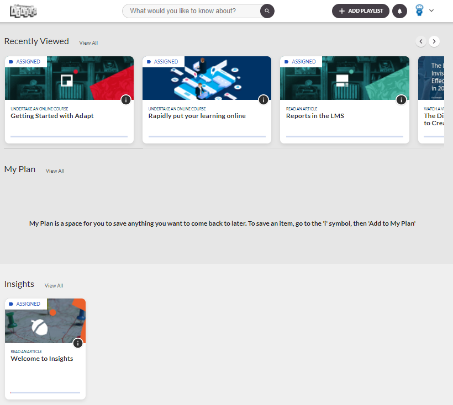
Task: Open info icon on Getting Started with Adapt card
Action: [x=125, y=100]
